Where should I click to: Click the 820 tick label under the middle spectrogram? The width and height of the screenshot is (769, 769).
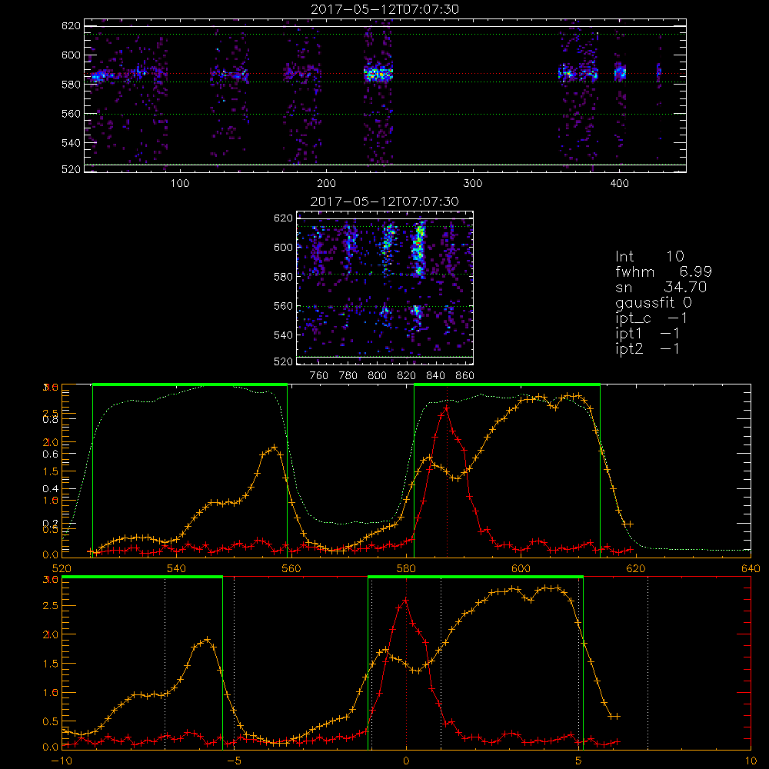coord(407,376)
